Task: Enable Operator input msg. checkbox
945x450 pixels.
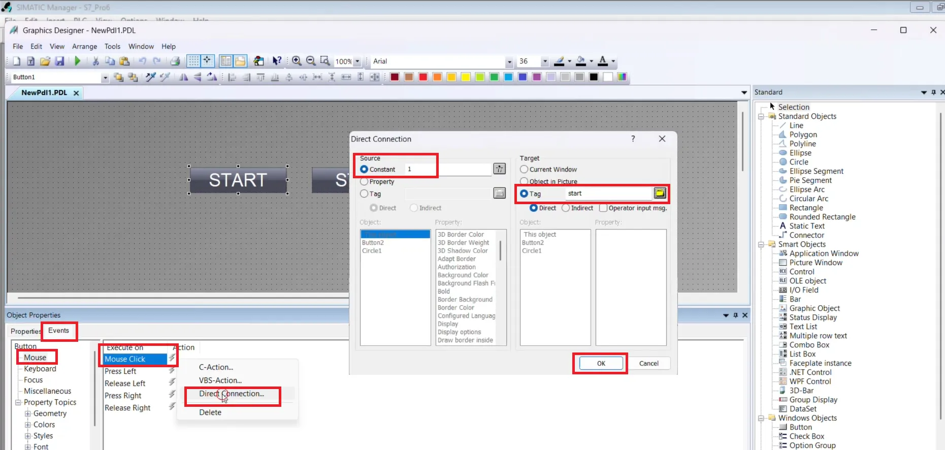Action: point(603,208)
